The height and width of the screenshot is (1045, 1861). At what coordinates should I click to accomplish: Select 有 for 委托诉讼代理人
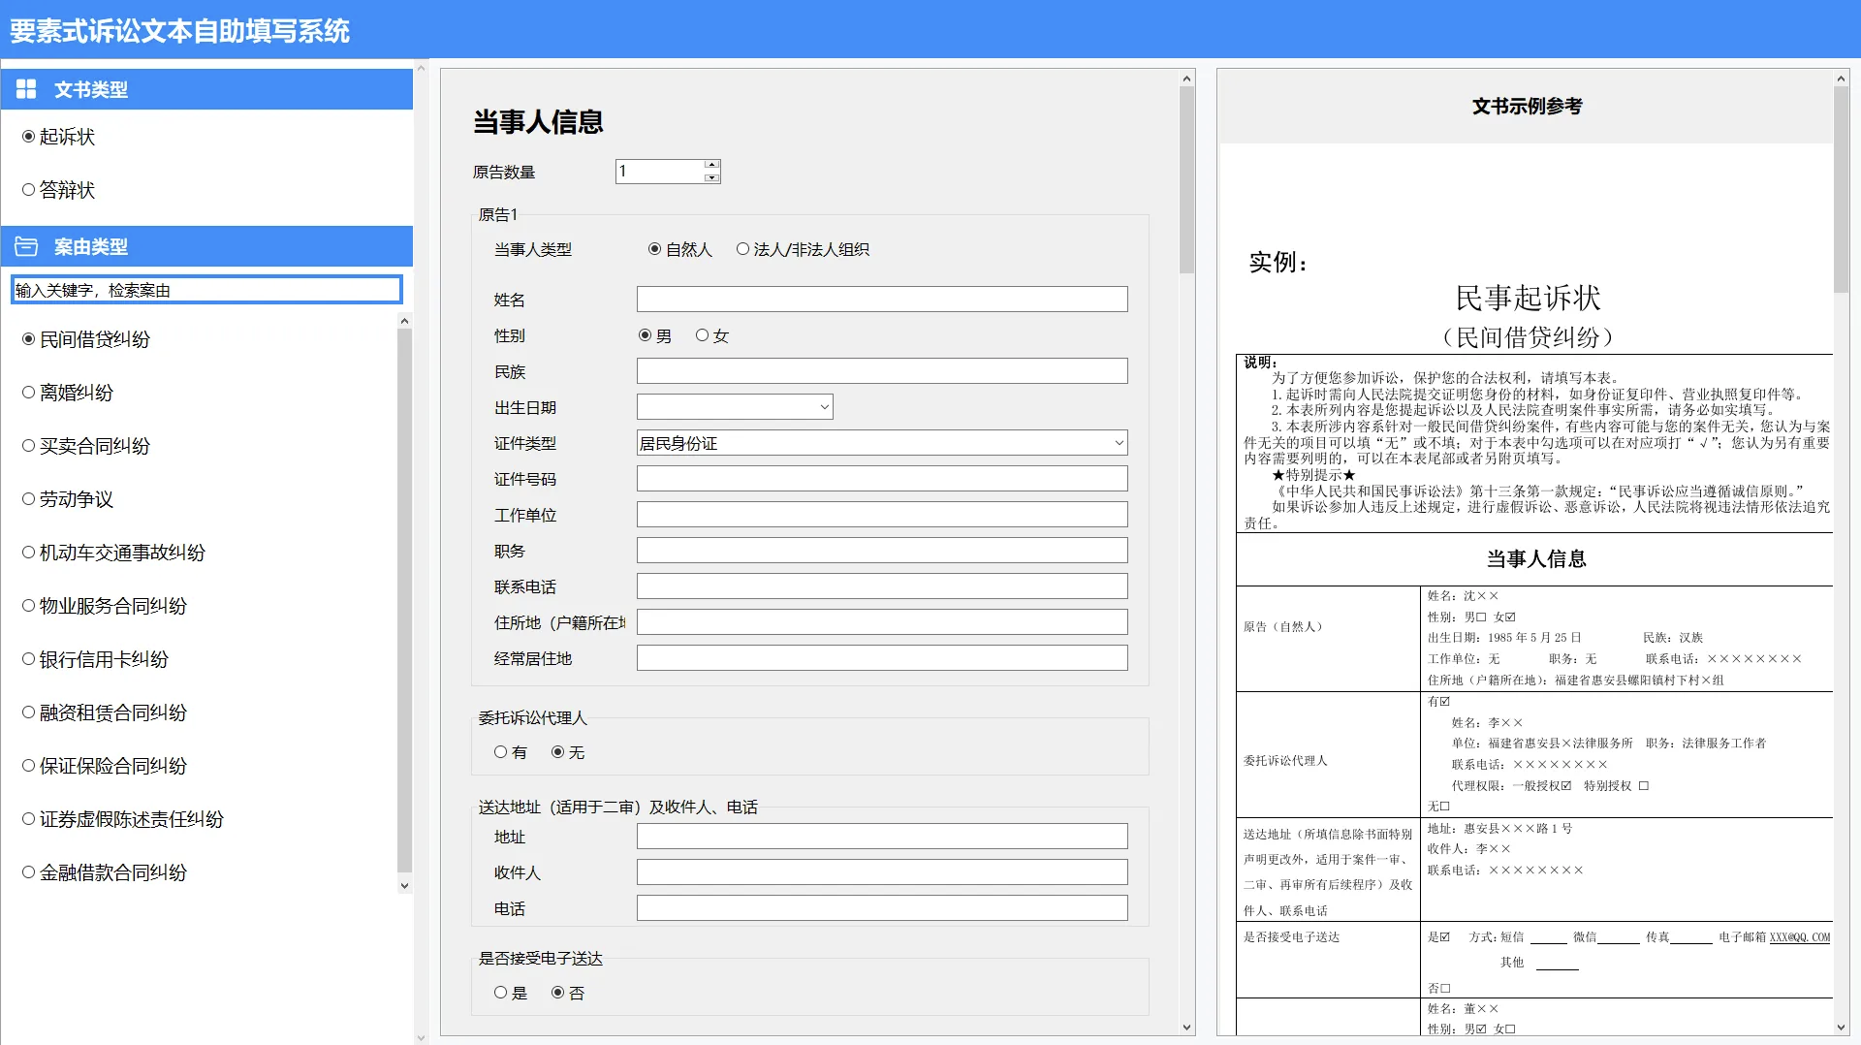pos(510,752)
